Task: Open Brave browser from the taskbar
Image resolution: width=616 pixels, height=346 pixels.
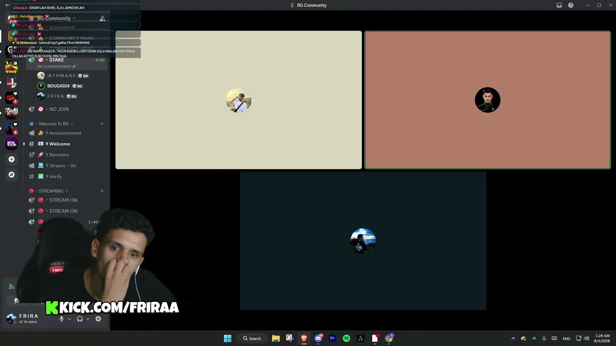Action: (304, 338)
